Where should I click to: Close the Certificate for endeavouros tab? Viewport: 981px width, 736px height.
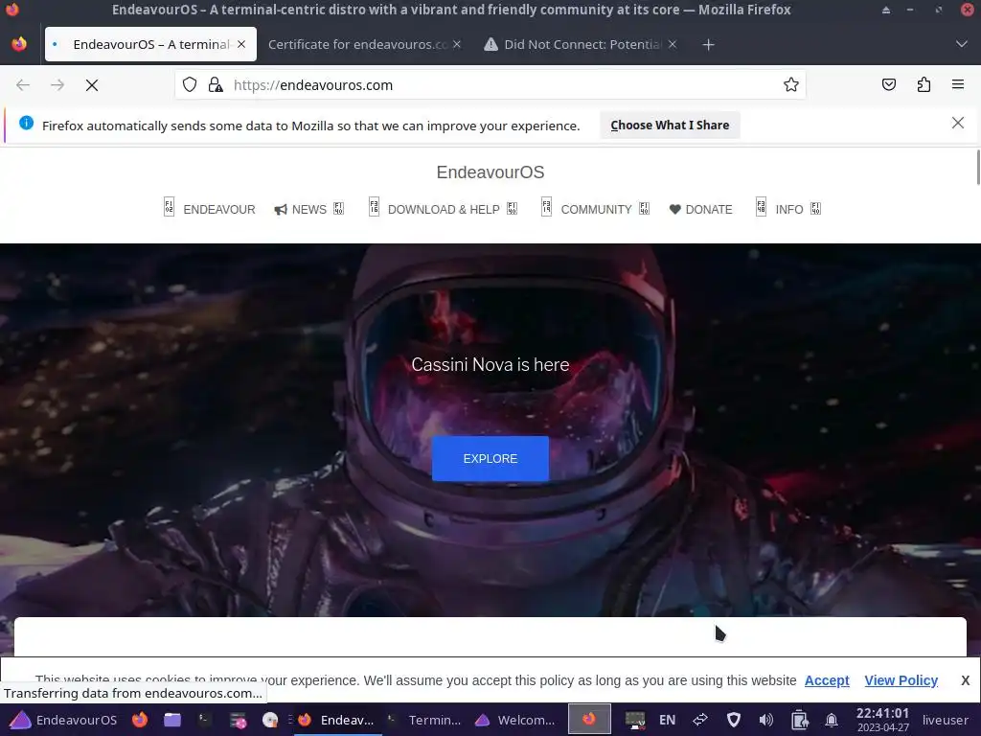(x=457, y=44)
